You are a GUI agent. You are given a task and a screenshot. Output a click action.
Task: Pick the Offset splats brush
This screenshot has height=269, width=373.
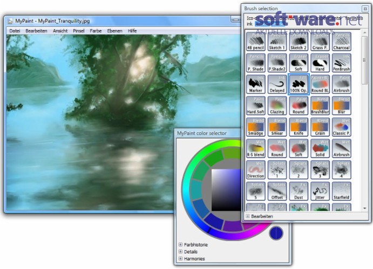277,191
